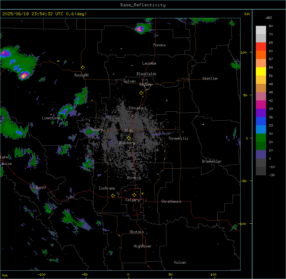The height and width of the screenshot is (279, 286).
Task: Click the yellow V marker east of Calgary diamond
Action: [x=142, y=194]
